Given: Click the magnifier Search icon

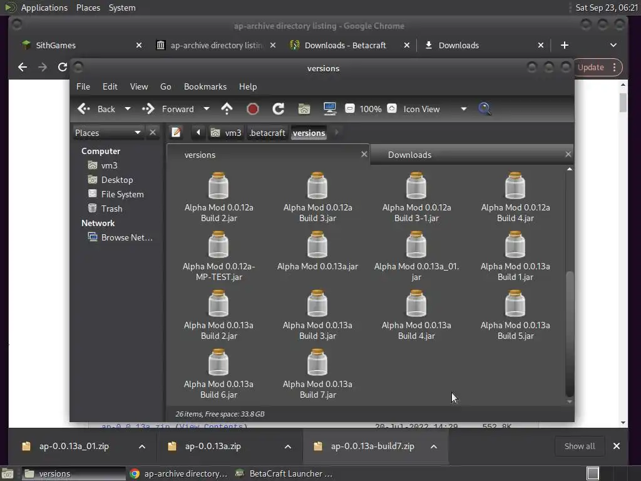Looking at the screenshot, I should (485, 109).
